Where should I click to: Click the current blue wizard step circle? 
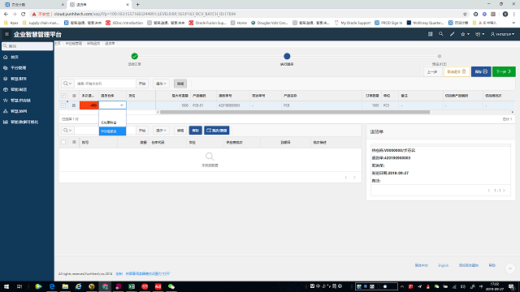point(287,56)
